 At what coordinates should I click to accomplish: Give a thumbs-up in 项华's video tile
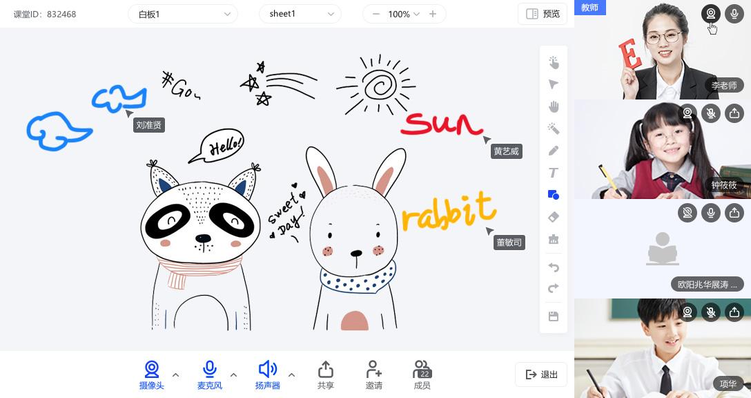coord(734,312)
